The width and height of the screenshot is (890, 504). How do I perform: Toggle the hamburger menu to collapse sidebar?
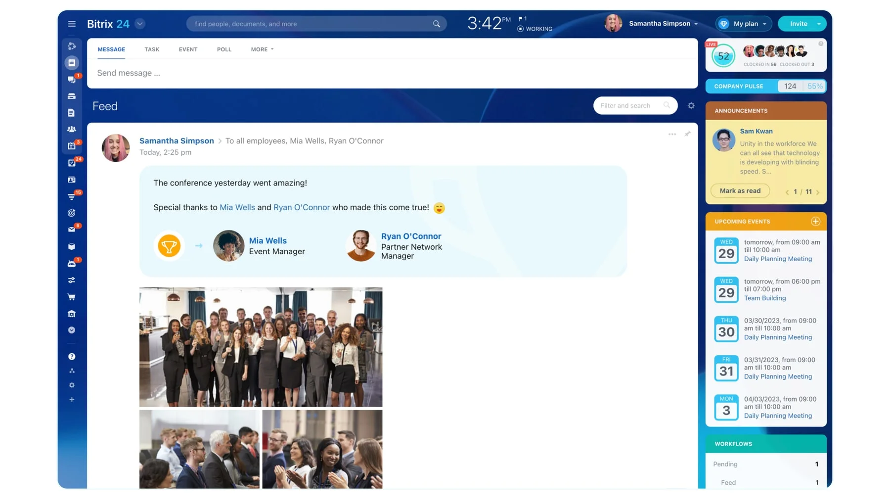pos(72,24)
